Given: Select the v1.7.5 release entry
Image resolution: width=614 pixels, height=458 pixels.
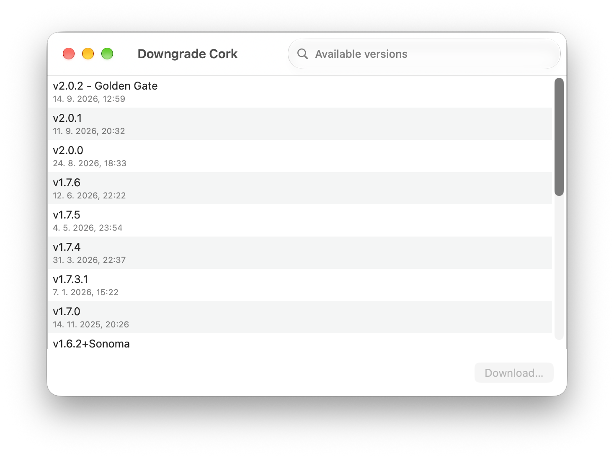Looking at the screenshot, I should [299, 221].
